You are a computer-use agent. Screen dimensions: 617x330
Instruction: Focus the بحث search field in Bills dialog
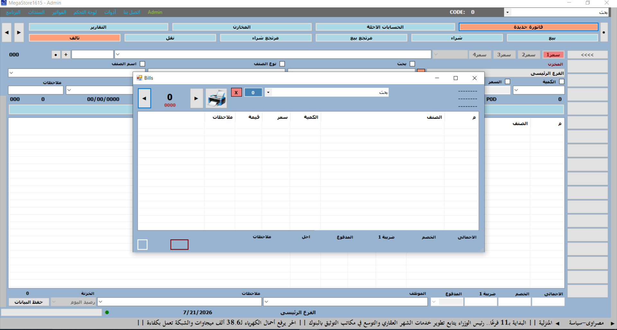point(330,93)
